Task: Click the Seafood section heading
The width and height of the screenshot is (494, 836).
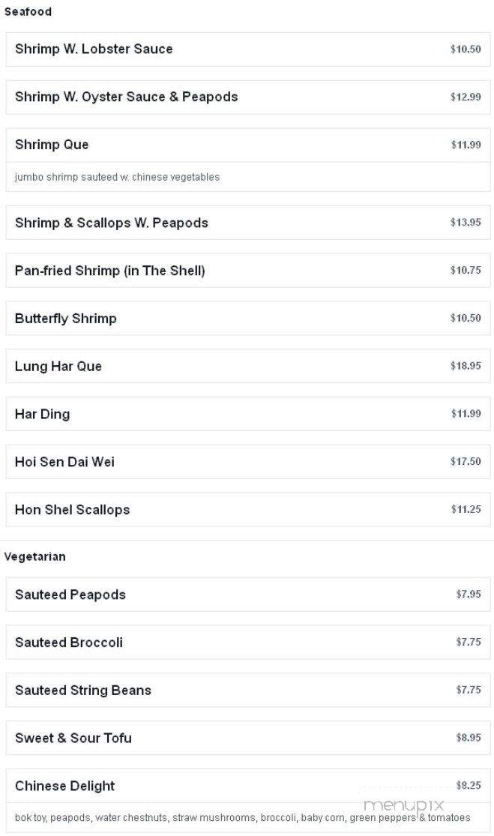Action: (x=28, y=12)
